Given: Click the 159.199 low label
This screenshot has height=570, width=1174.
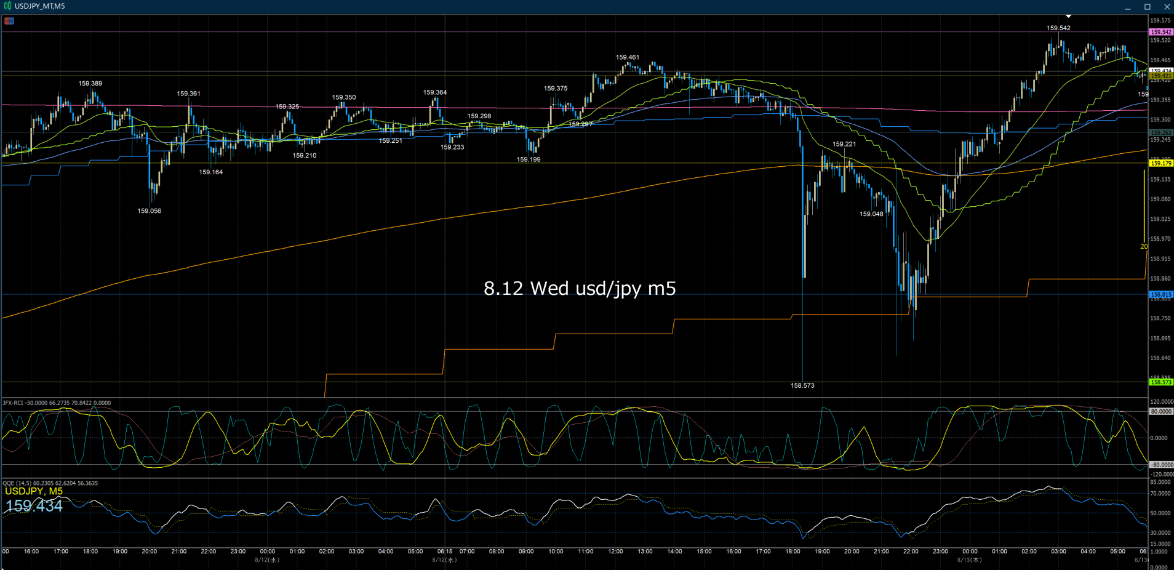Looking at the screenshot, I should pos(529,159).
